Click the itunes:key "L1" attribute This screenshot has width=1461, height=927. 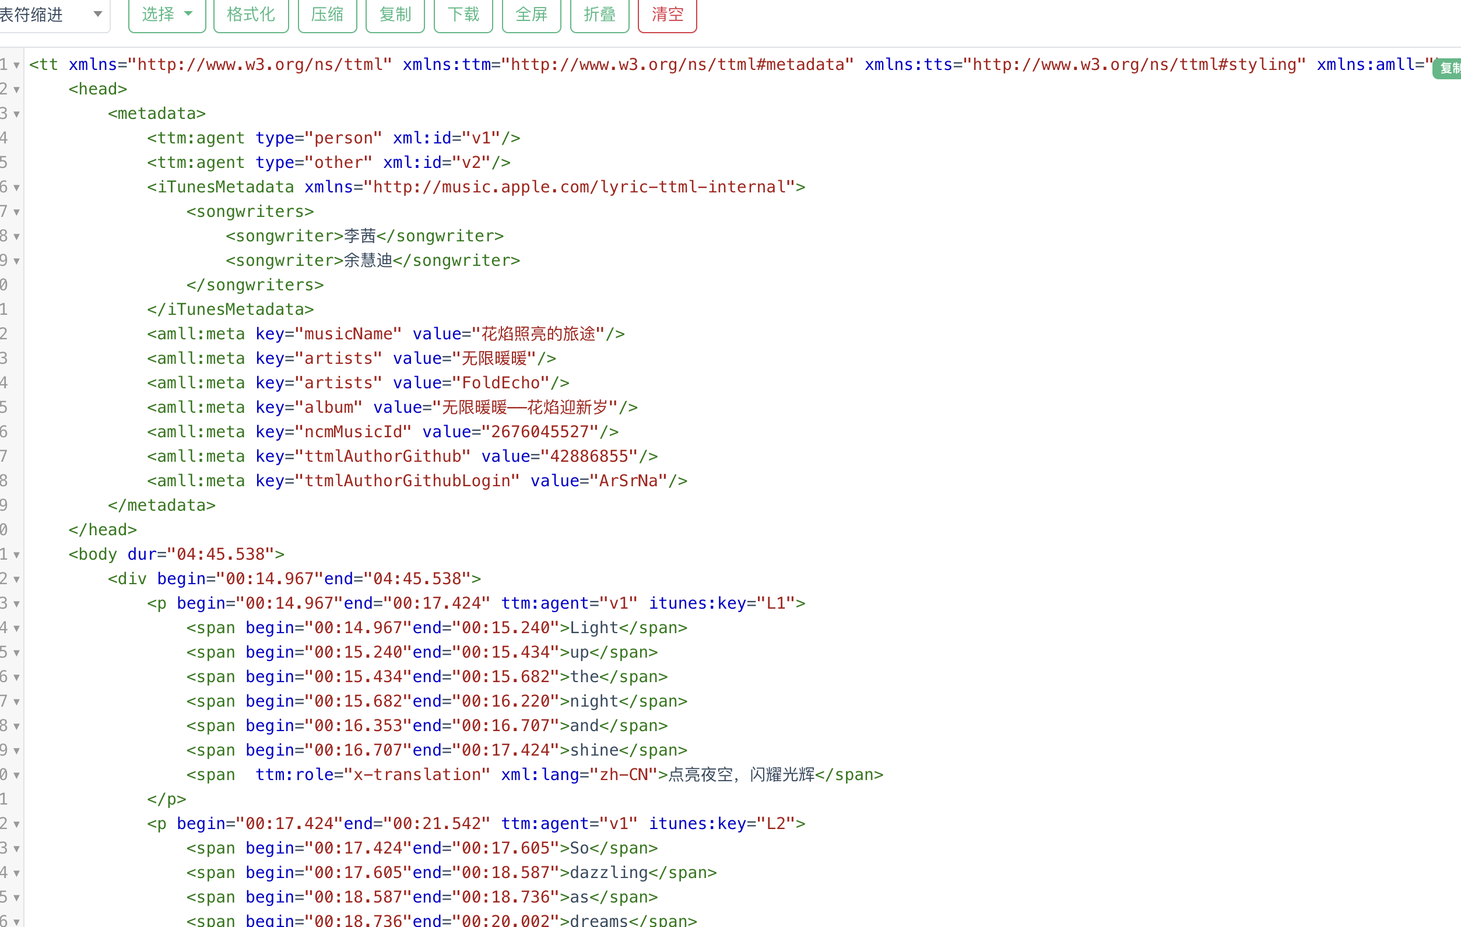click(x=722, y=603)
